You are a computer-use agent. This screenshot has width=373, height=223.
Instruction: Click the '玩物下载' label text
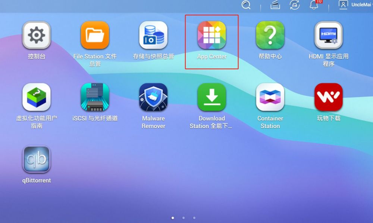point(329,118)
